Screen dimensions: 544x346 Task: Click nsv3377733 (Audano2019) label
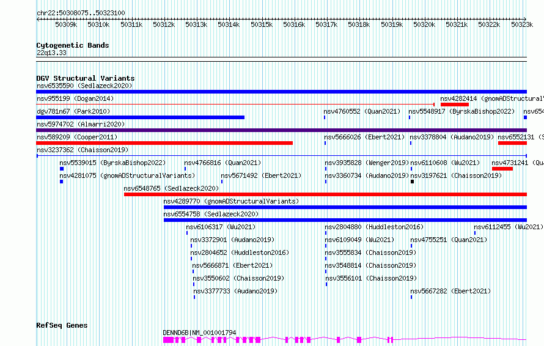(235, 291)
